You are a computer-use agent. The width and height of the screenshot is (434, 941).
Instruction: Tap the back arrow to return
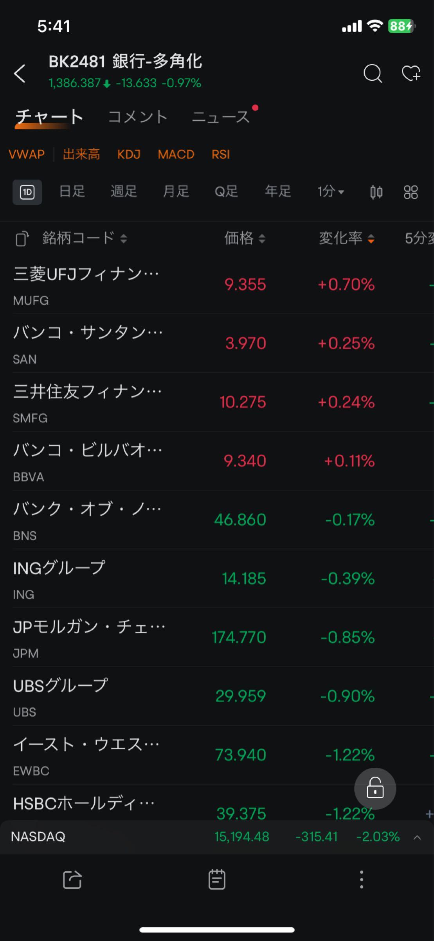[20, 73]
